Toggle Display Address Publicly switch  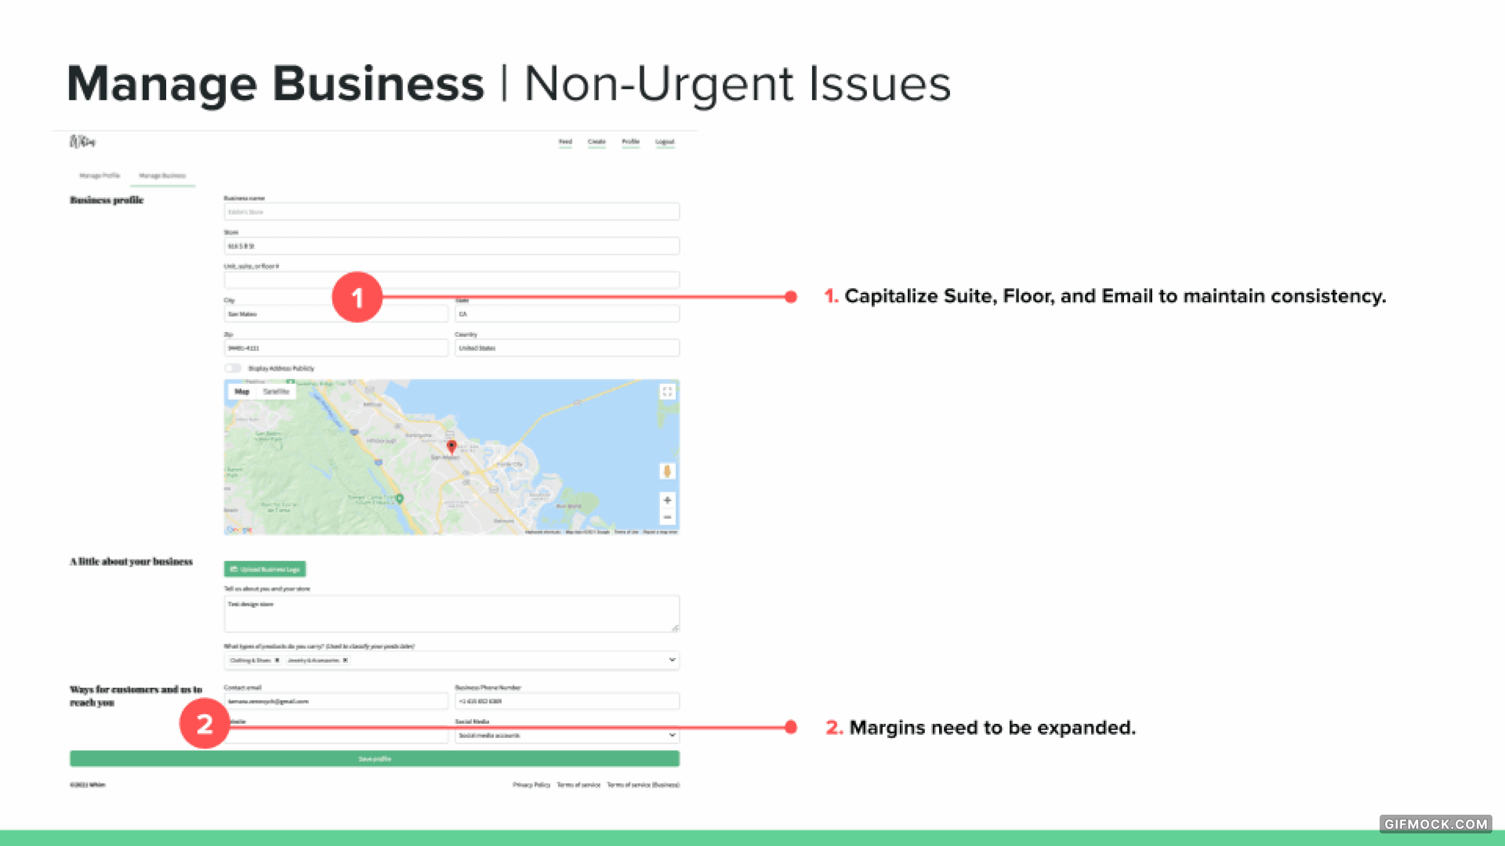(x=233, y=368)
